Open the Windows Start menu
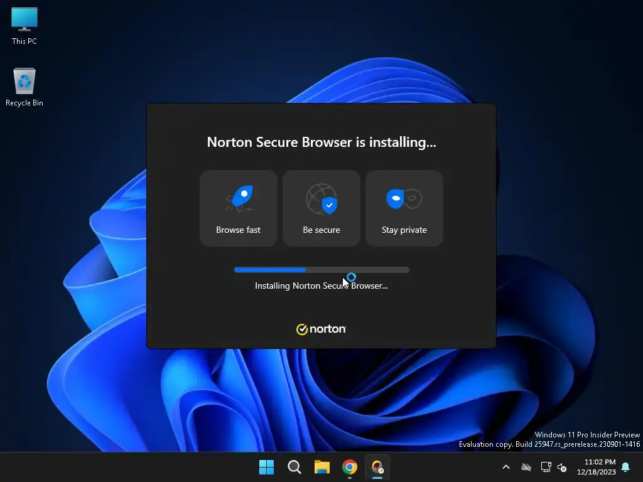The image size is (643, 482). click(x=266, y=467)
